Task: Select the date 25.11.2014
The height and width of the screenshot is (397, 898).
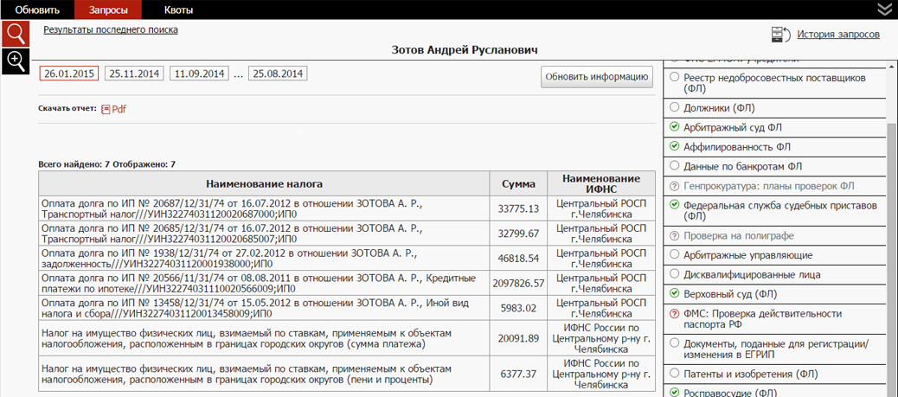Action: coord(134,74)
